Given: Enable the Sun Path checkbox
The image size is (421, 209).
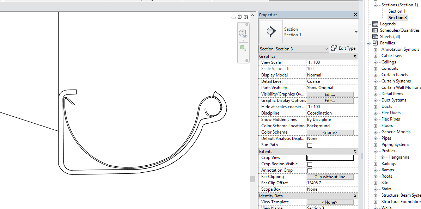Looking at the screenshot, I should tap(309, 145).
